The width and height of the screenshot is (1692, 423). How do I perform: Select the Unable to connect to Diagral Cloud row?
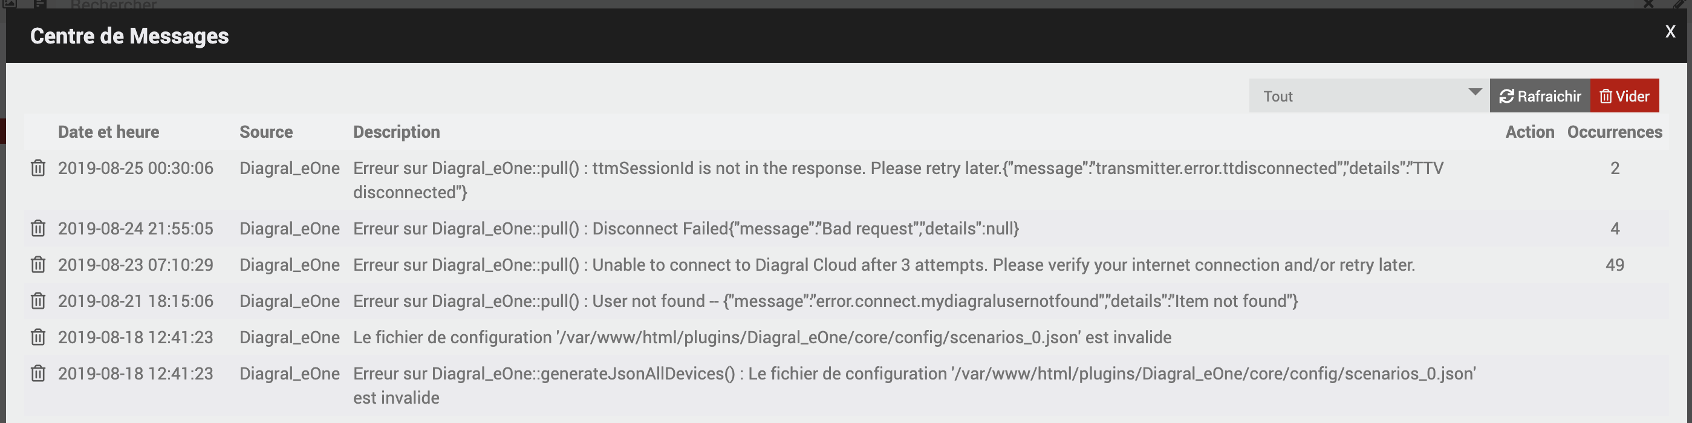coord(846,265)
